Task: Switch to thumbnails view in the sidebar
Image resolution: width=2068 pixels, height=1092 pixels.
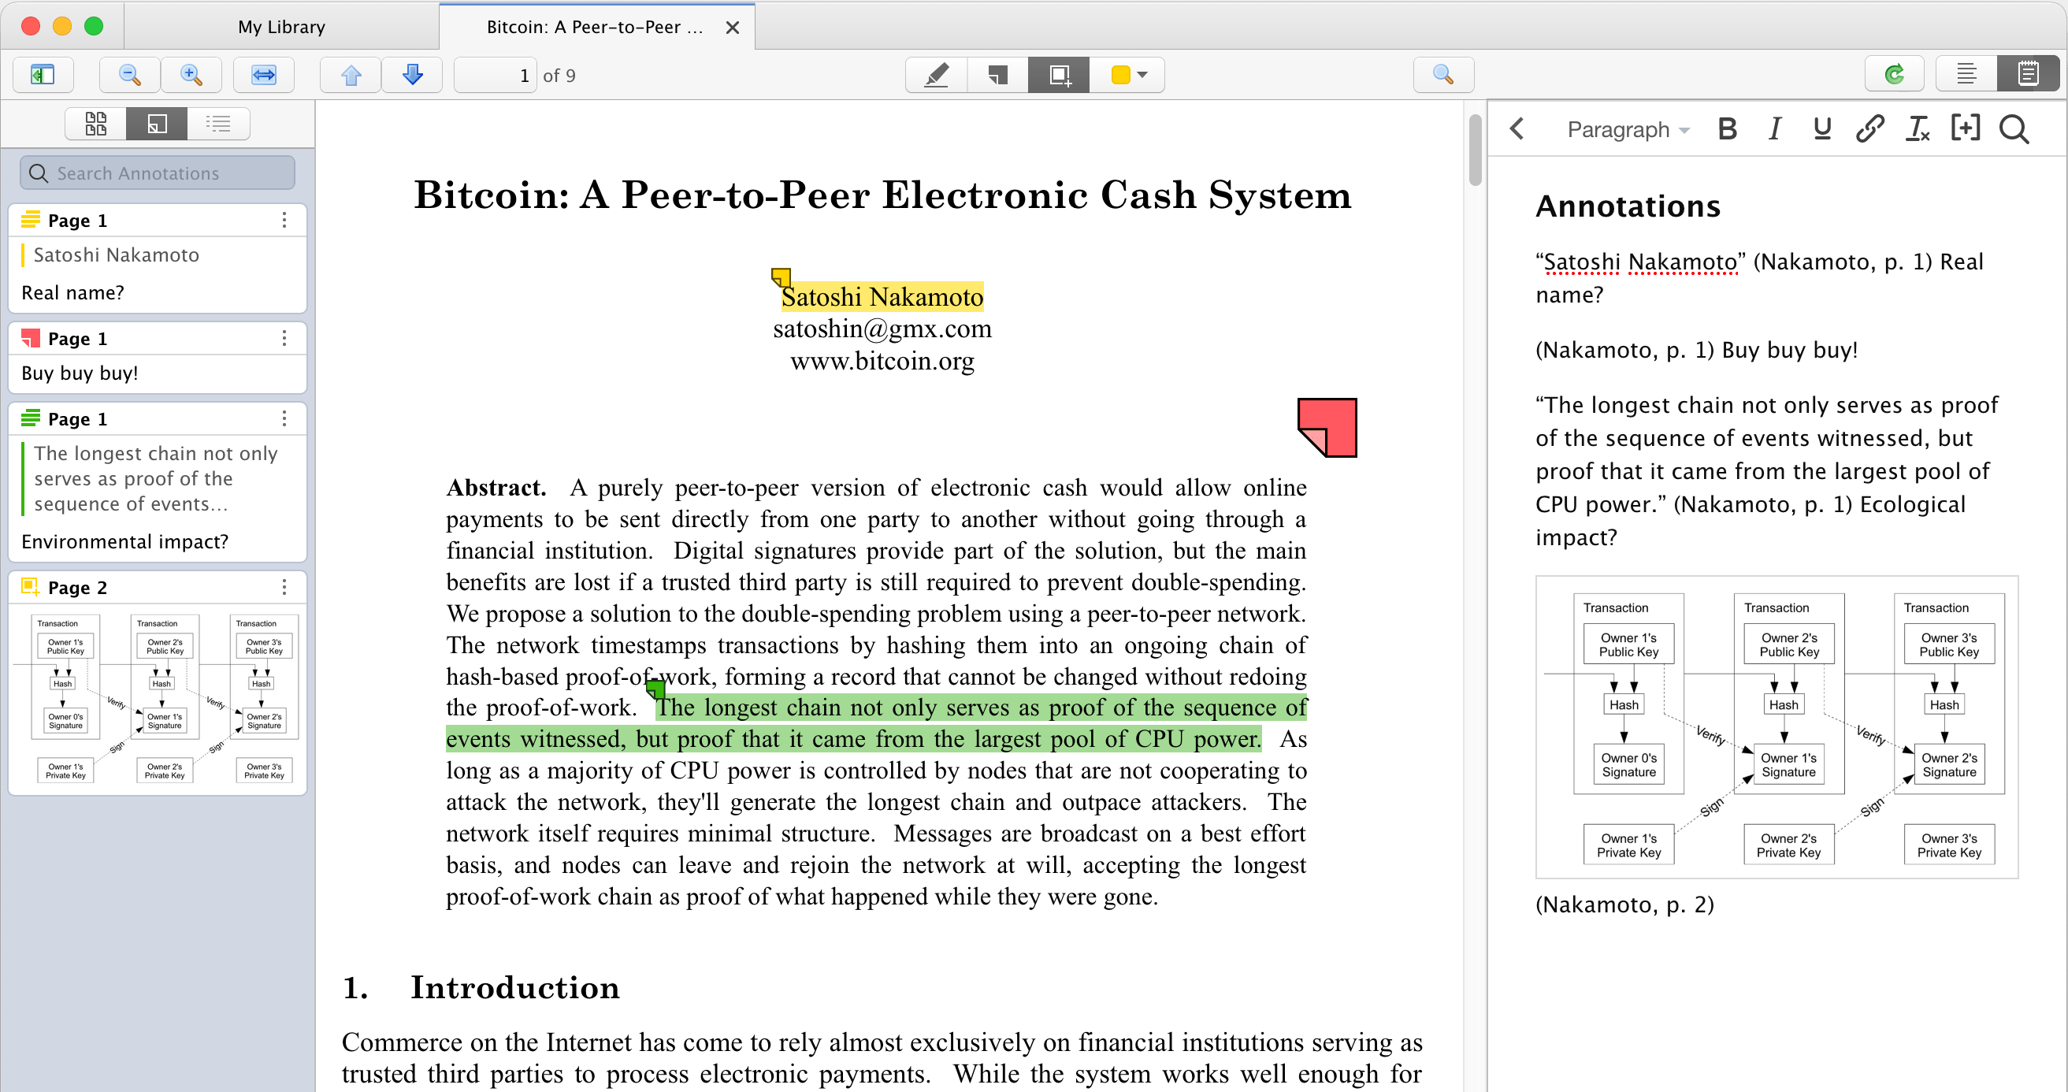Action: 95,124
